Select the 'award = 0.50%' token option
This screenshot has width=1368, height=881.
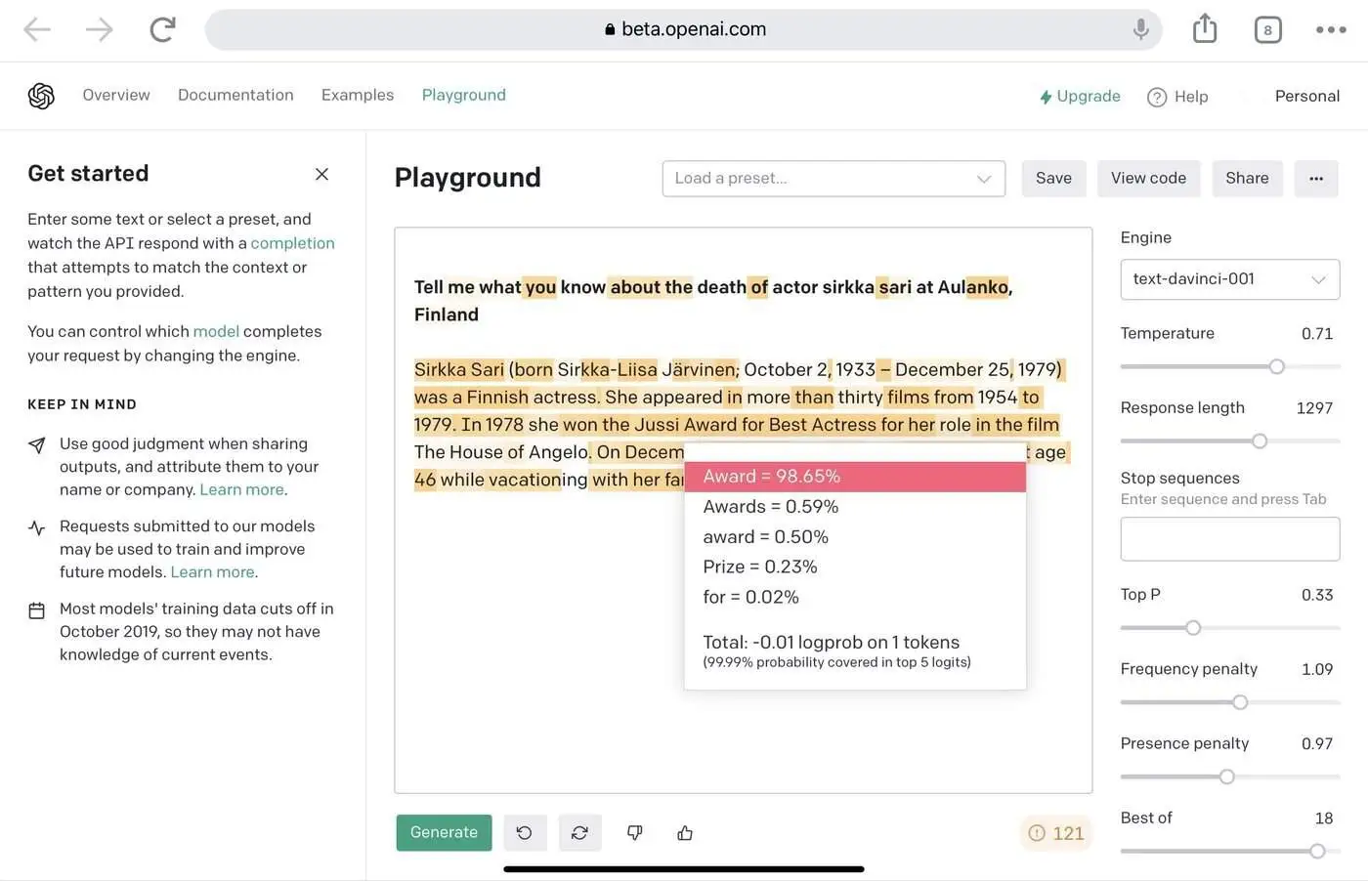(x=855, y=537)
